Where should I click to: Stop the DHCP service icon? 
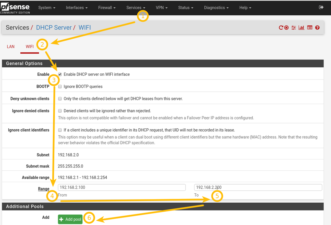coord(287,28)
